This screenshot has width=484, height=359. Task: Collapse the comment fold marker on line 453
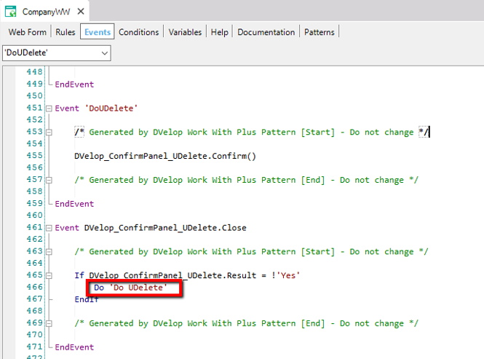click(49, 133)
